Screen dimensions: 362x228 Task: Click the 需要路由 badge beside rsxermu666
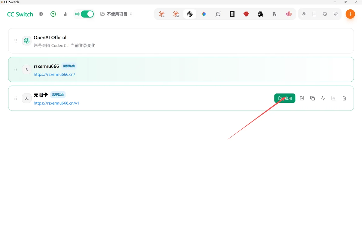[69, 66]
